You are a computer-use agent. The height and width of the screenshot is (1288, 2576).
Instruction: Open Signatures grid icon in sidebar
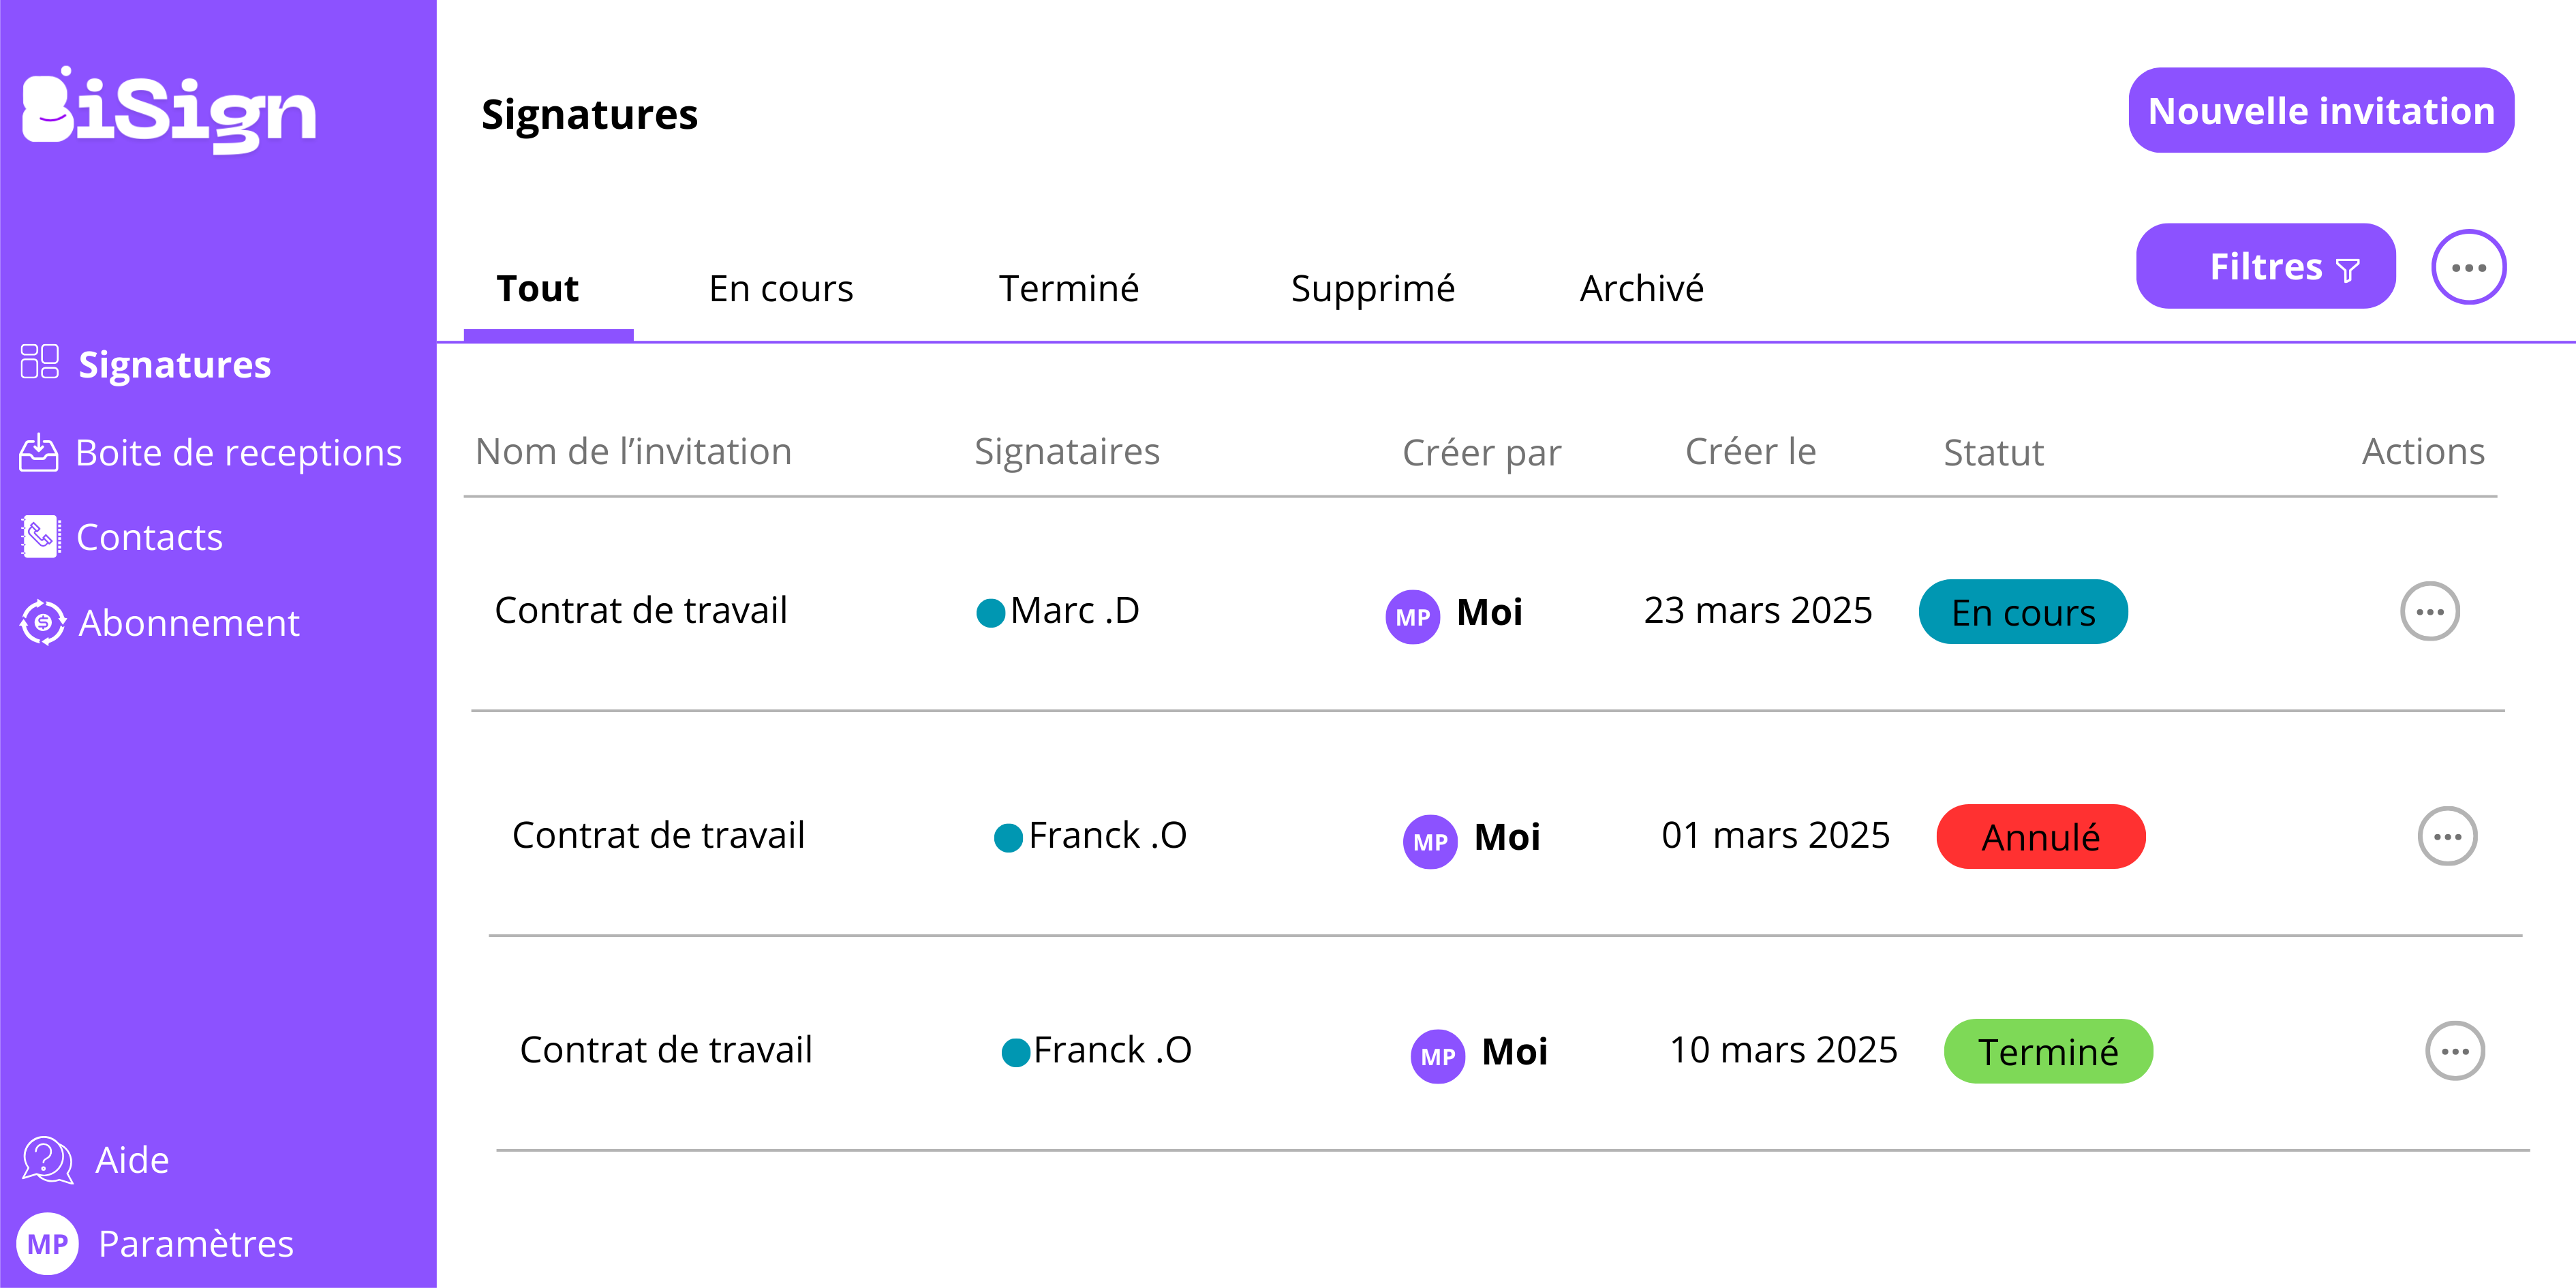point(40,362)
